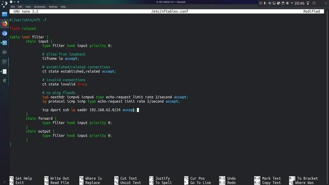Image resolution: width=329 pixels, height=185 pixels.
Task: Open the running white document app in dock
Action: pos(5,71)
